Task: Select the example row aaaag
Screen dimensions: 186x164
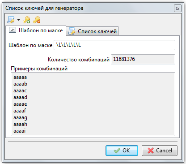Action: tap(21, 118)
